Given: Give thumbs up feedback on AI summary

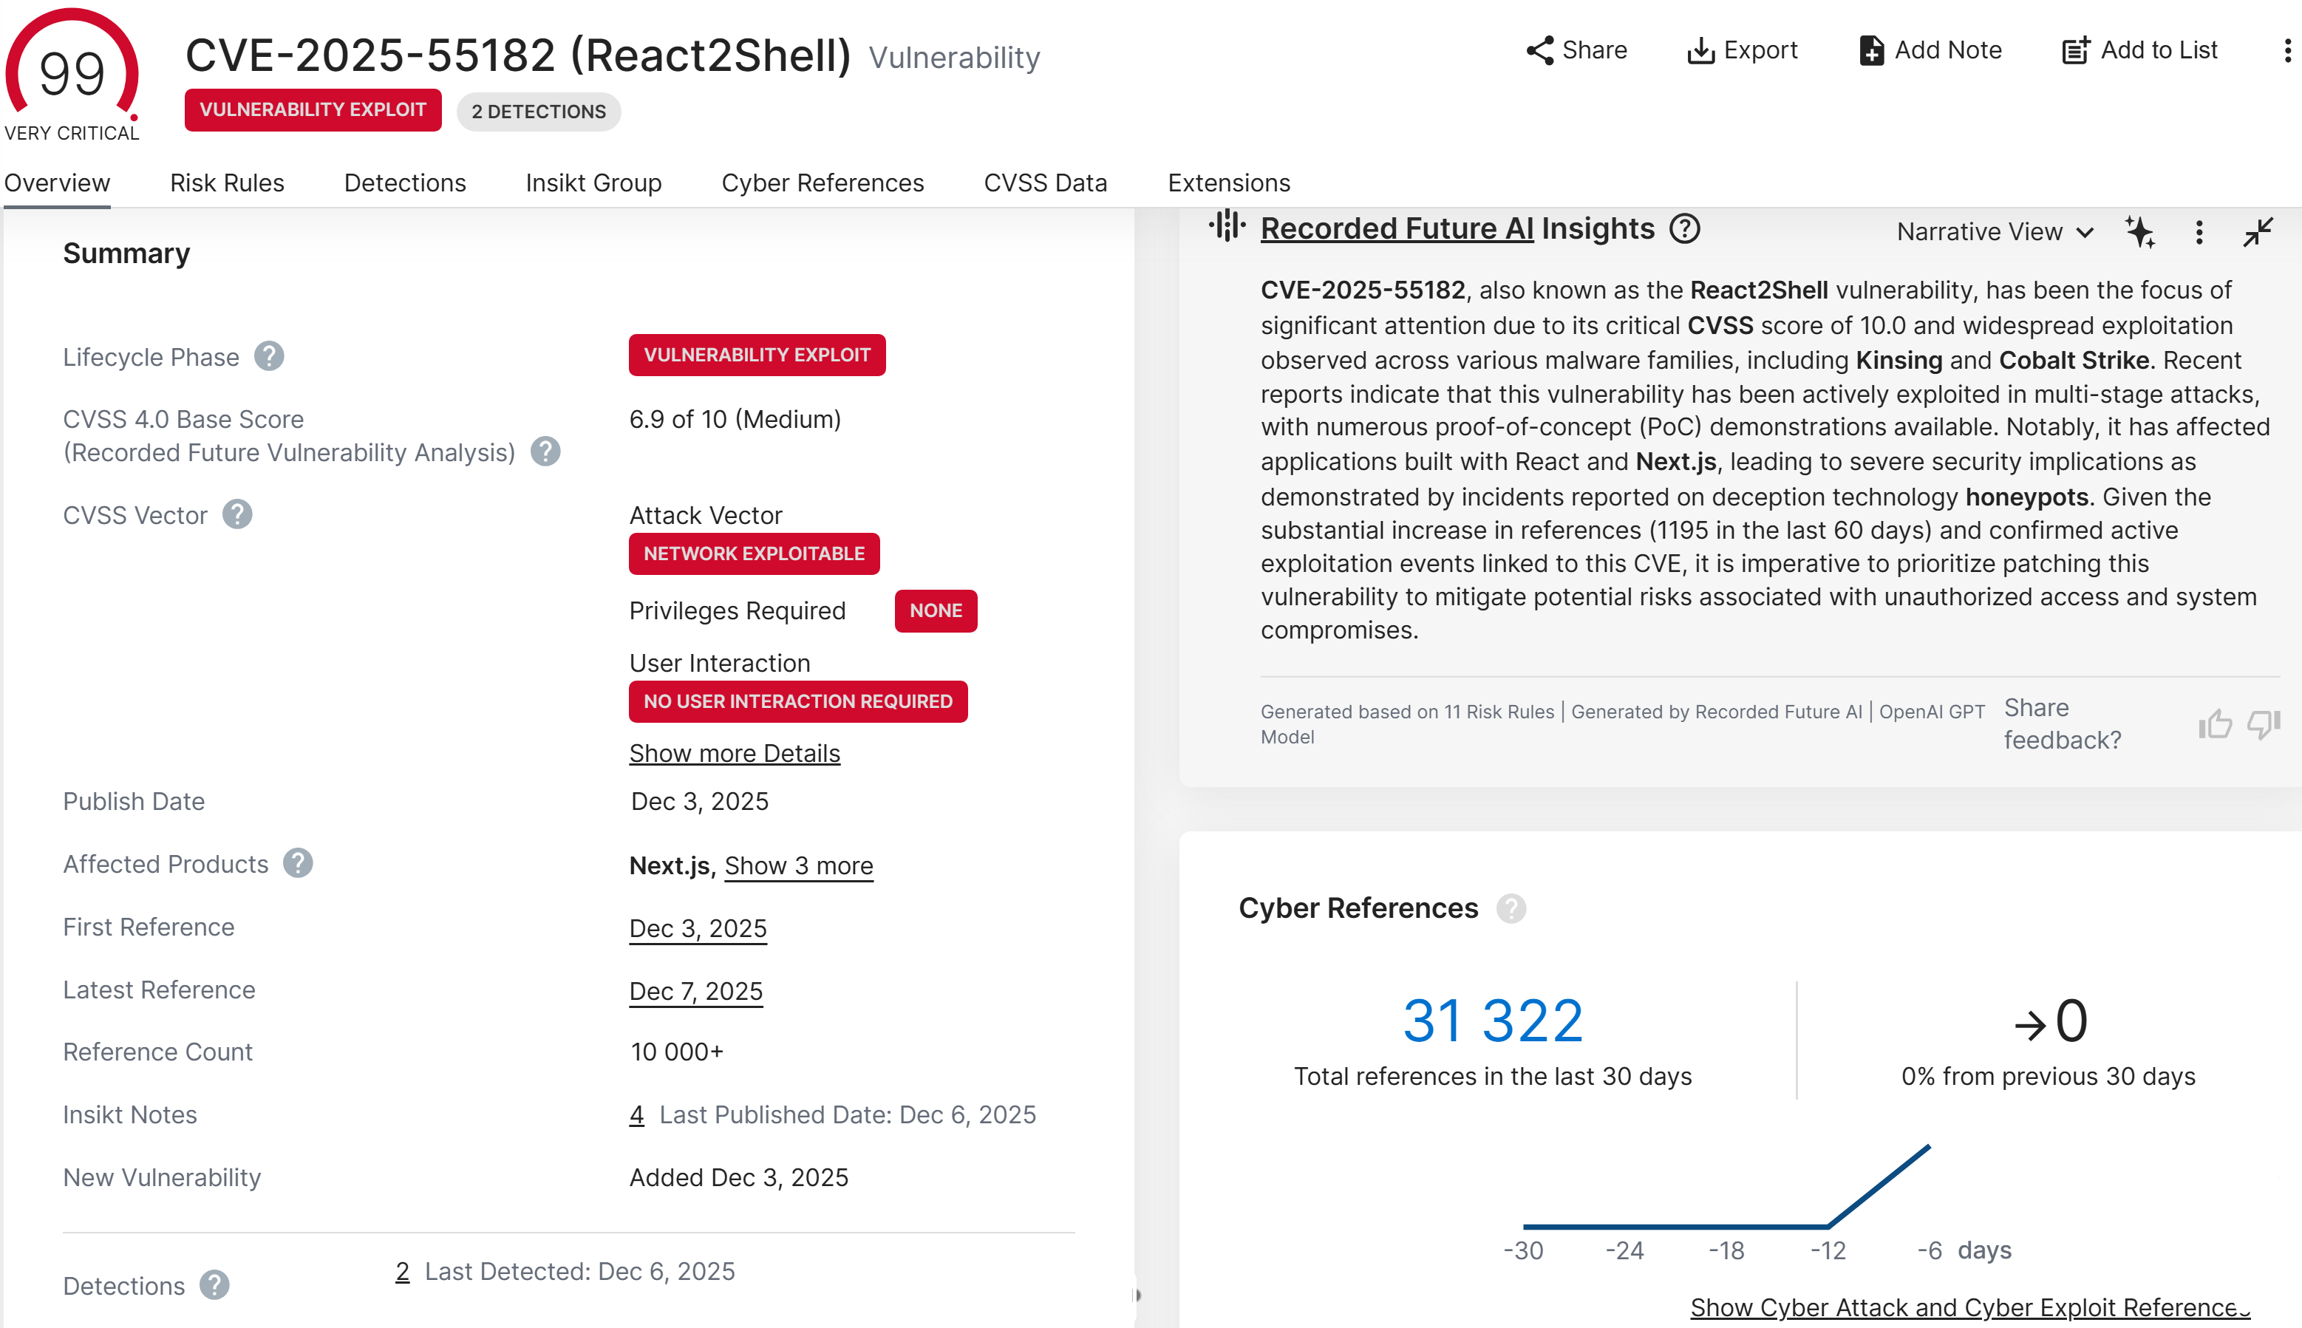Looking at the screenshot, I should (x=2215, y=724).
